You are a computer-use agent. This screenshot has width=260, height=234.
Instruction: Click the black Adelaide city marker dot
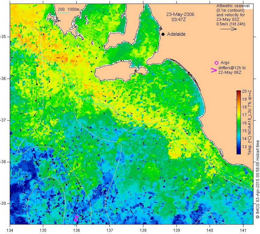point(163,34)
